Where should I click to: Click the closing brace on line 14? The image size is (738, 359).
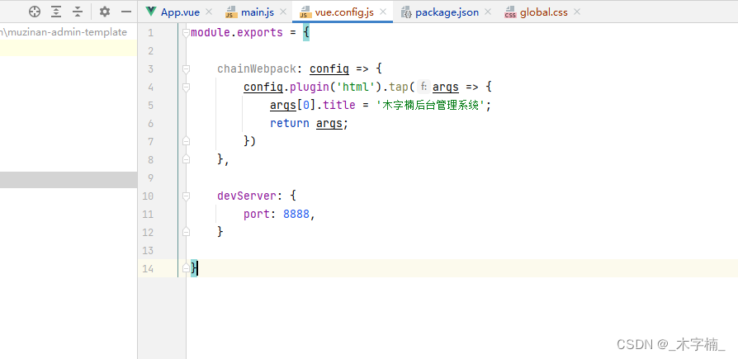pos(194,268)
